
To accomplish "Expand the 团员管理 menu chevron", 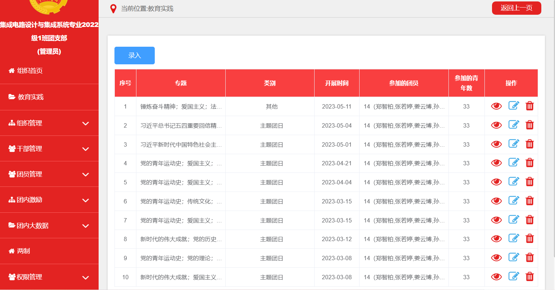I will click(x=85, y=175).
